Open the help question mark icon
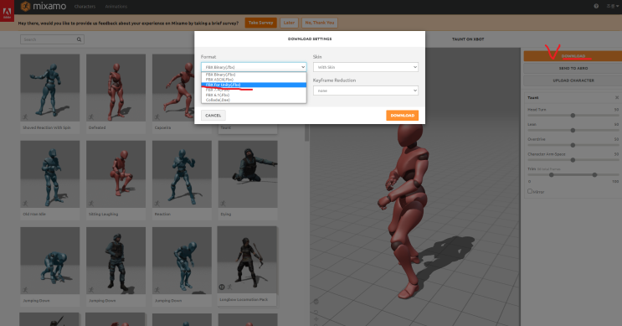Screen dimensions: 622x326 [596, 6]
